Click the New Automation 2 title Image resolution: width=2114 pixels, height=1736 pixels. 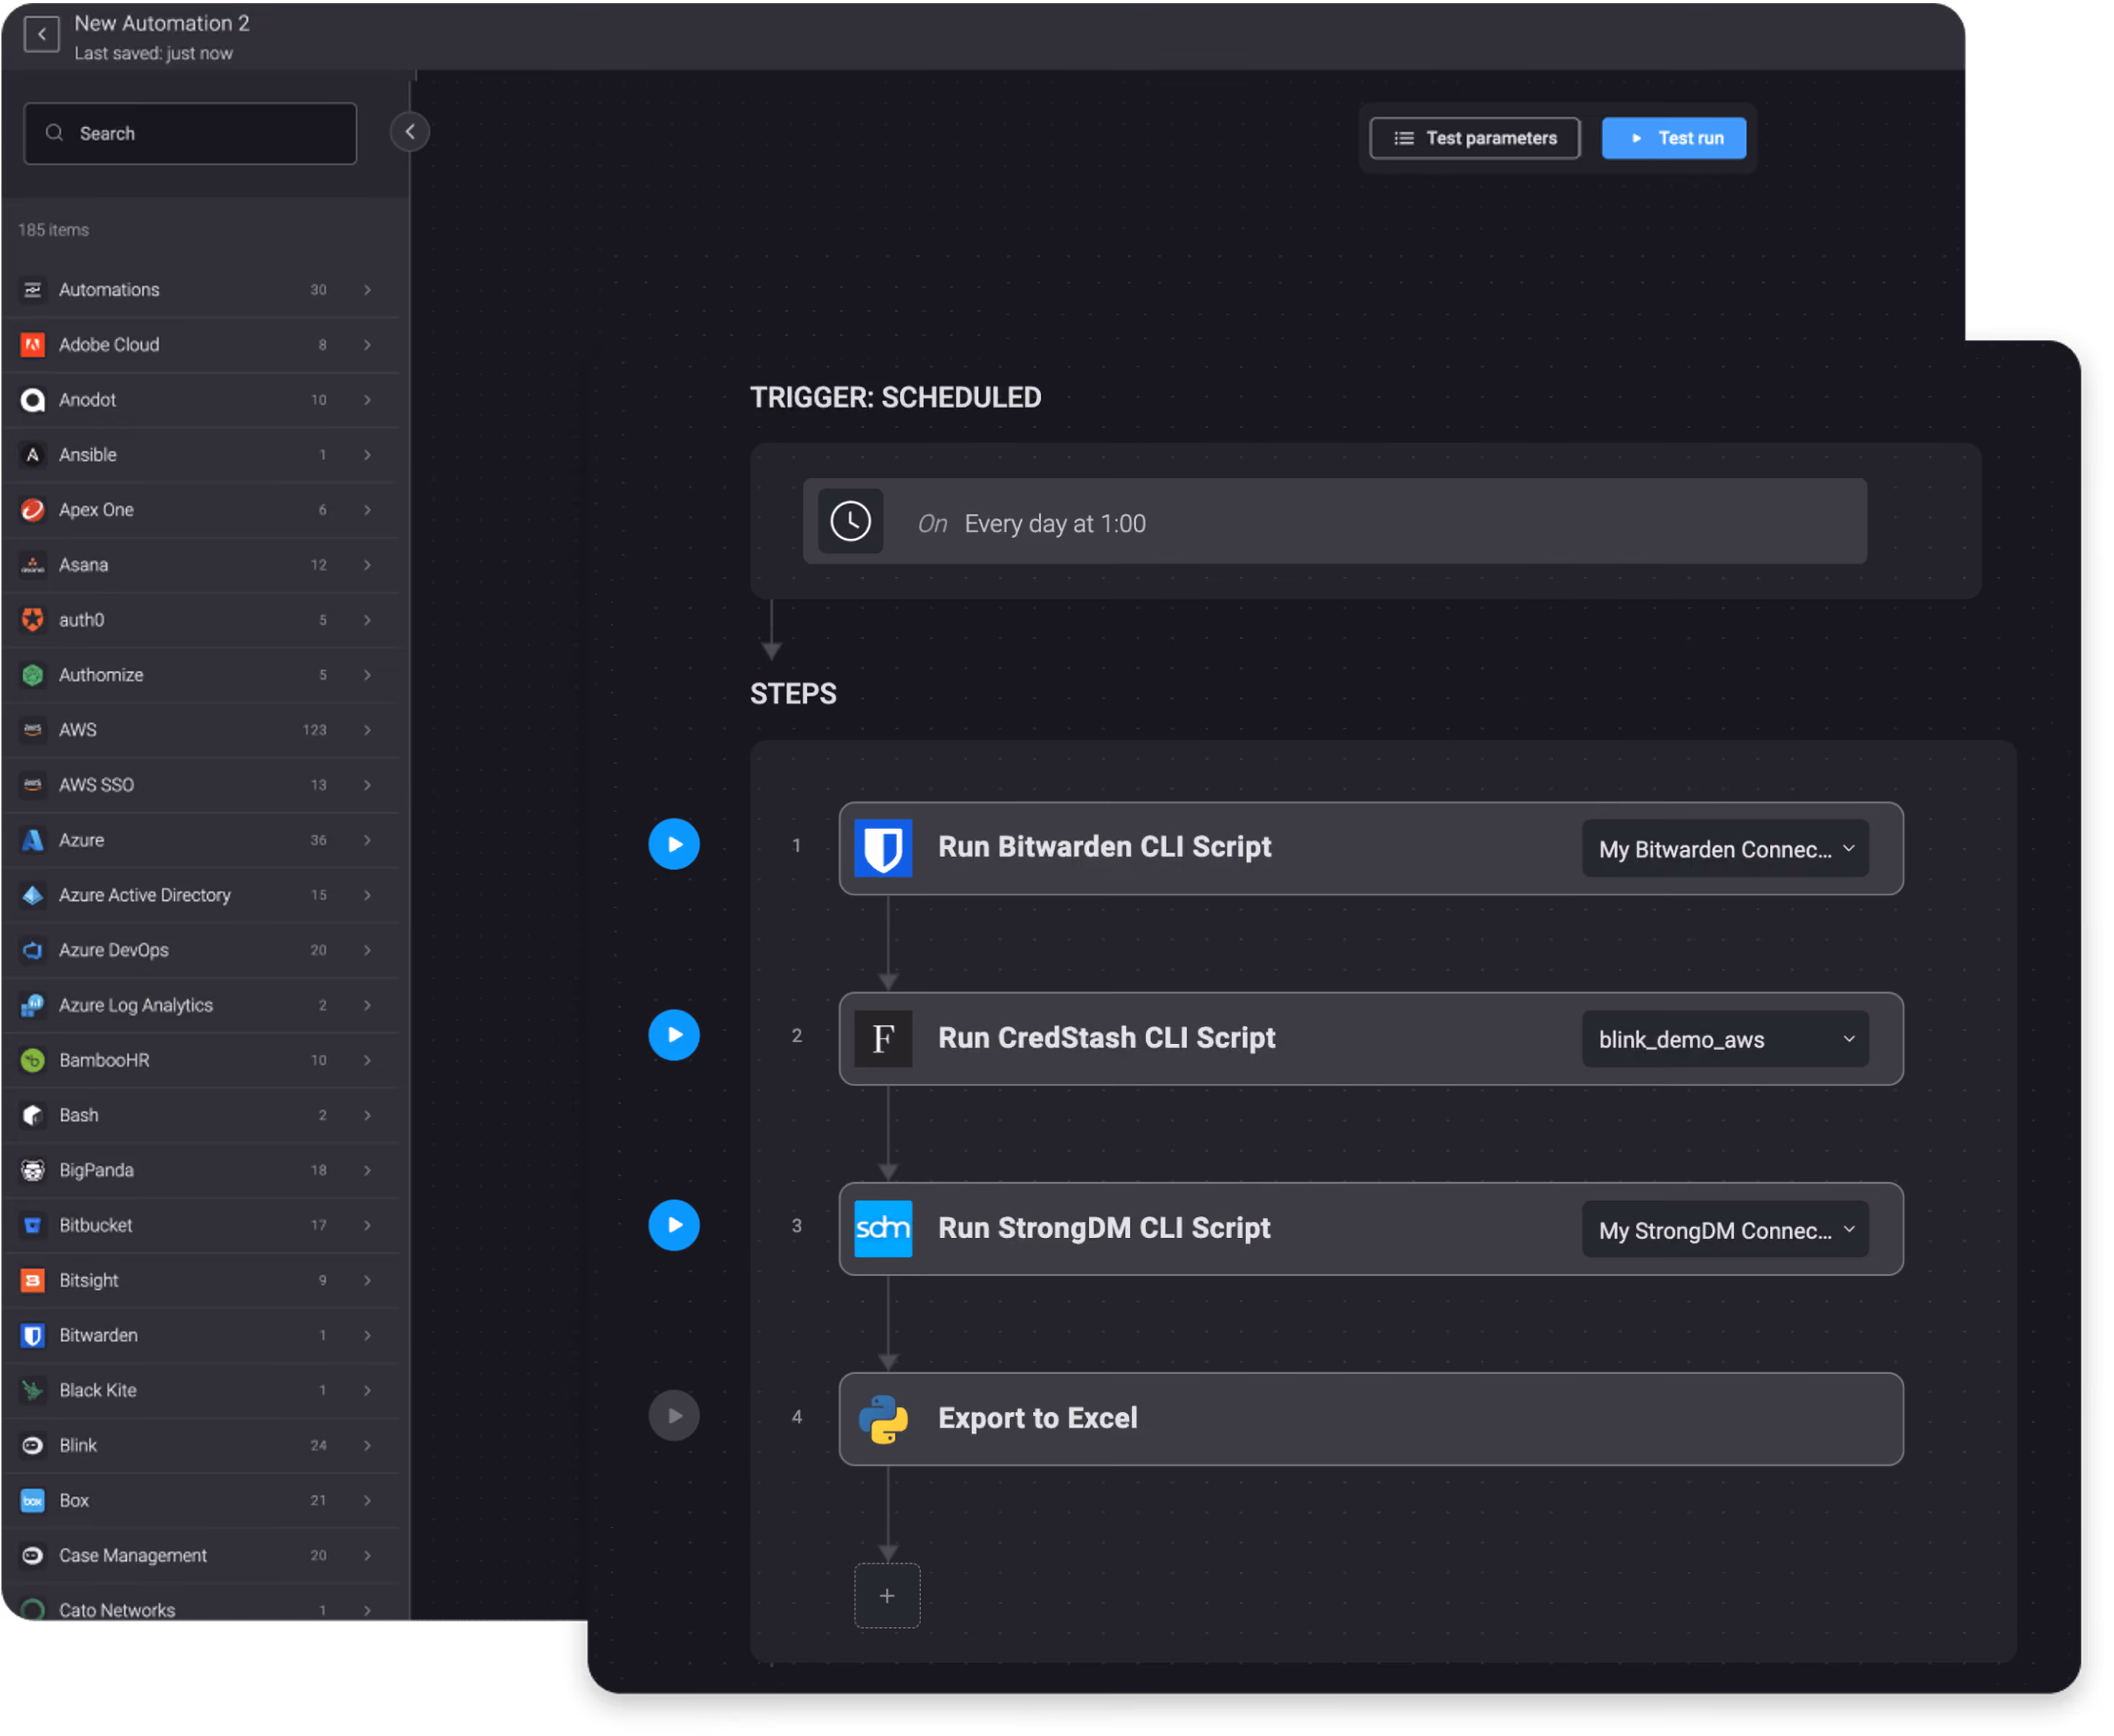[x=162, y=23]
